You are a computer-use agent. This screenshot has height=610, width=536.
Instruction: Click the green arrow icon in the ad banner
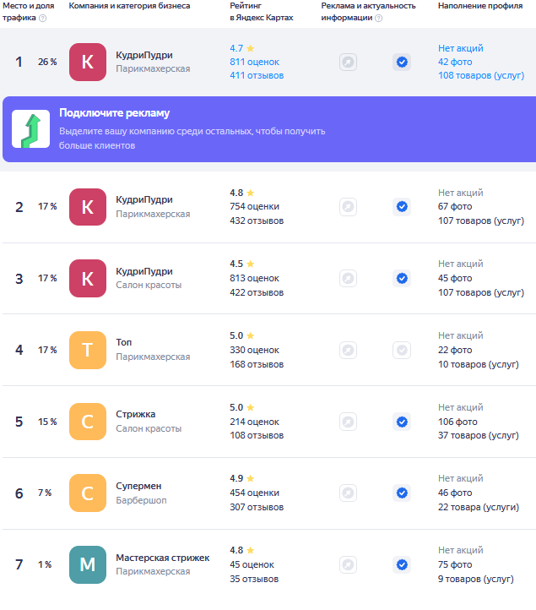point(30,129)
